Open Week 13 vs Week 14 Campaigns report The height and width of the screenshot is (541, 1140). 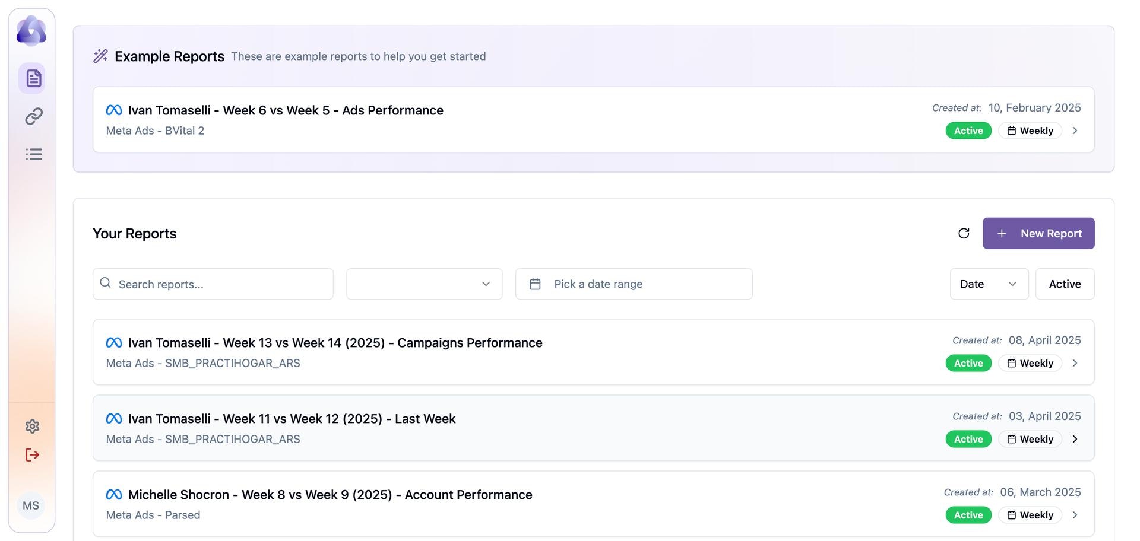[335, 343]
